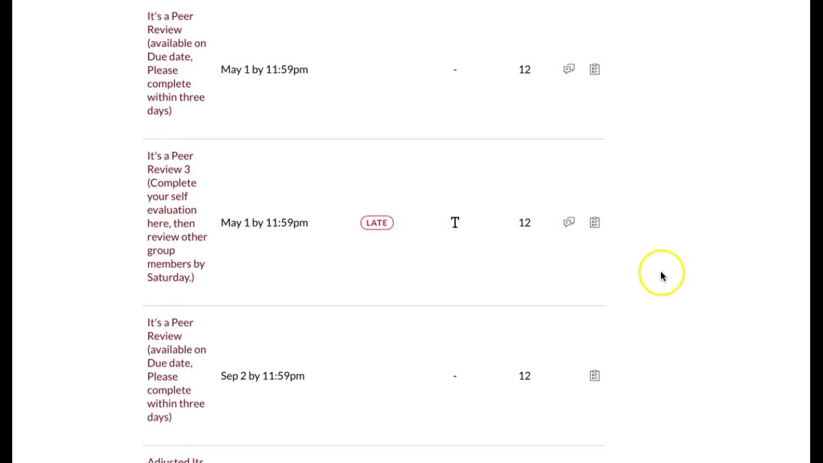823x463 pixels.
Task: Open the Peer Review 3 self evaluation link
Action: [x=176, y=216]
